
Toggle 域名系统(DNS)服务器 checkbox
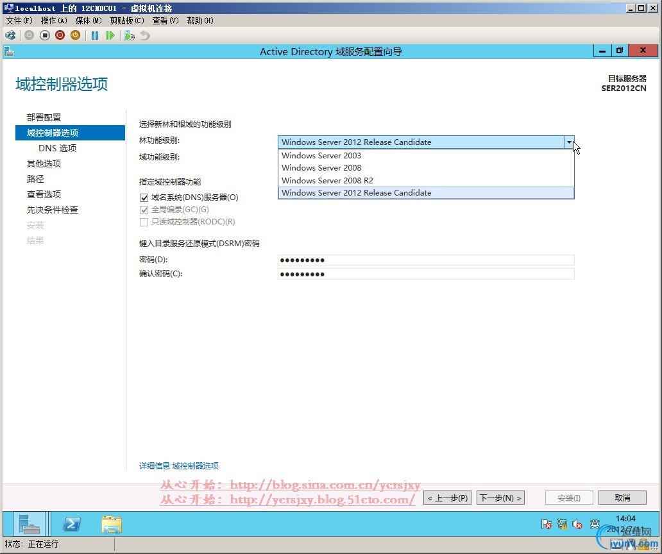point(144,197)
